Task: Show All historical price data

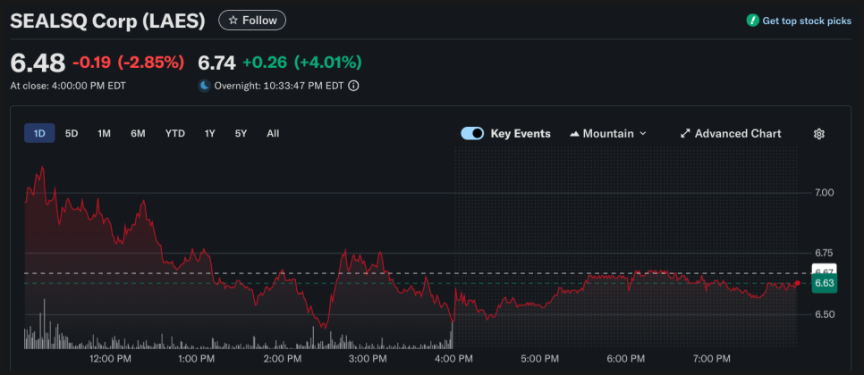Action: [273, 134]
